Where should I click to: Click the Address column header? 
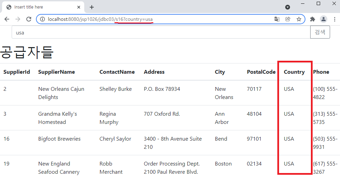tap(154, 72)
